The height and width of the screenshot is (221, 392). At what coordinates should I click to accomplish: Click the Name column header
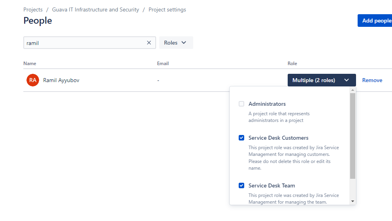point(30,64)
